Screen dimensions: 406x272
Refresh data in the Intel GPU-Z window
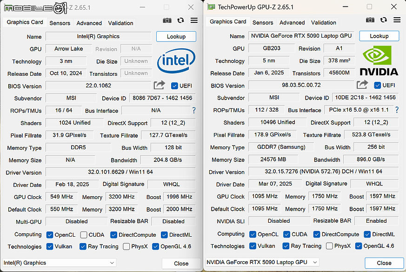pos(181,20)
